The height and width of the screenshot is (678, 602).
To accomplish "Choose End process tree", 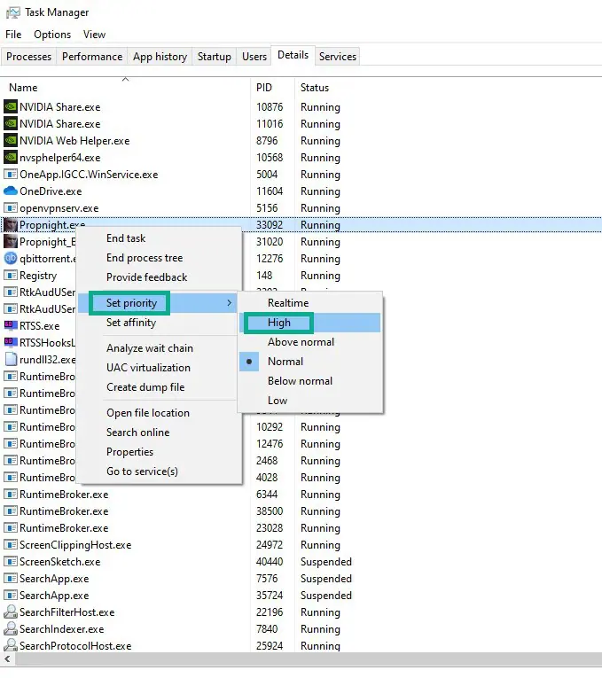I will point(159,258).
